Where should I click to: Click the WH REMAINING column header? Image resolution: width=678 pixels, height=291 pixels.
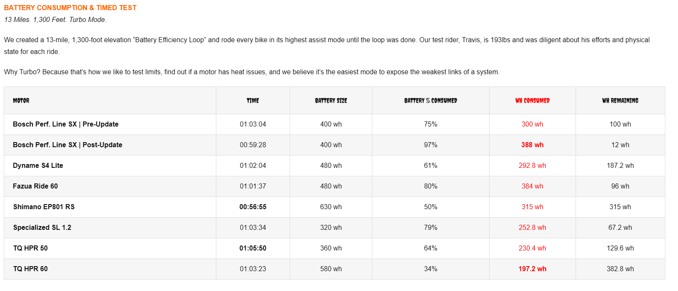coord(620,100)
